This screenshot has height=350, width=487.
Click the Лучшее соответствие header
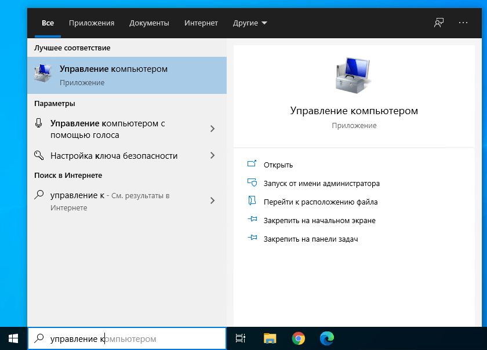72,48
